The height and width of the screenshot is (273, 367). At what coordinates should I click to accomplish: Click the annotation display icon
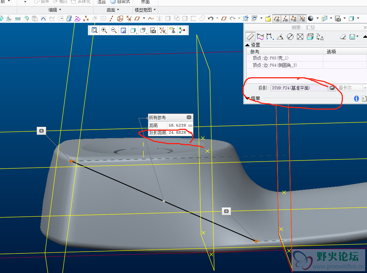click(172, 30)
